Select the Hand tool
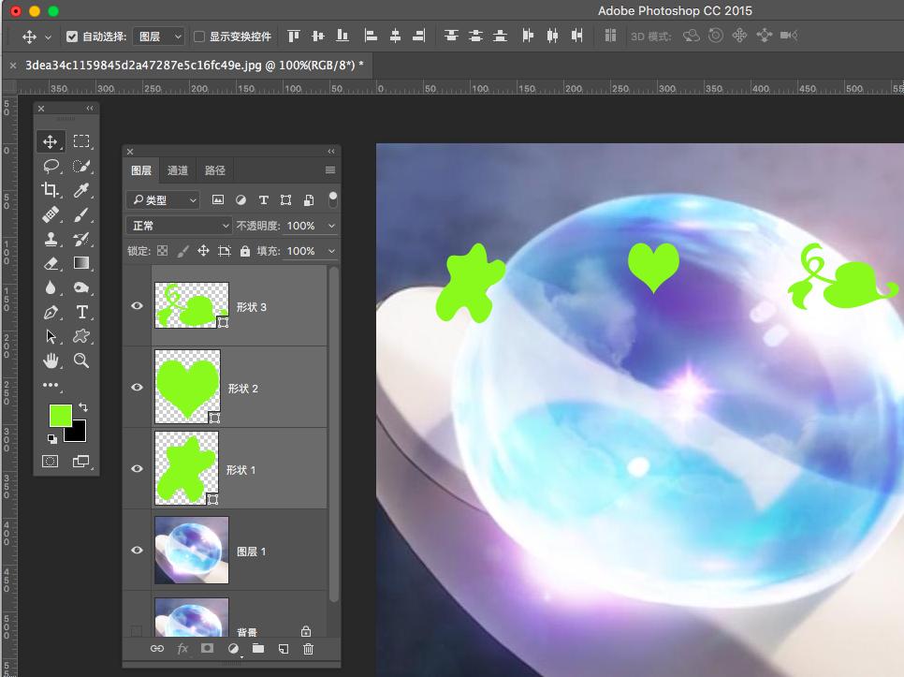The width and height of the screenshot is (904, 677). click(51, 361)
